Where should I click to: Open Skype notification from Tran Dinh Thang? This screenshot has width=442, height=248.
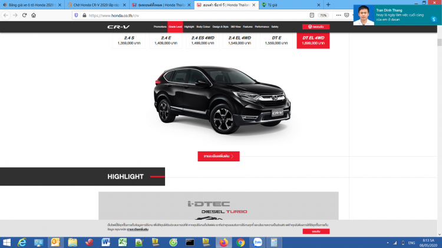click(397, 15)
